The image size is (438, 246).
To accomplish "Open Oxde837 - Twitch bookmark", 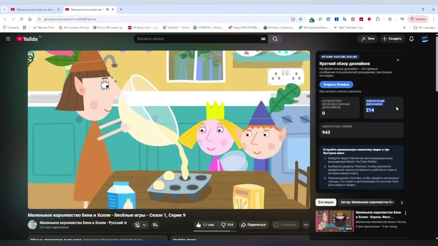I will click(x=176, y=27).
